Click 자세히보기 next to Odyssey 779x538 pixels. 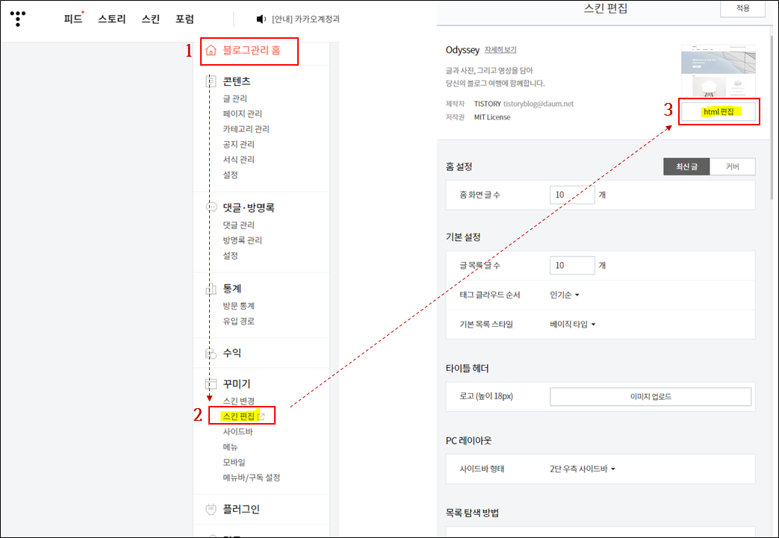pyautogui.click(x=500, y=50)
